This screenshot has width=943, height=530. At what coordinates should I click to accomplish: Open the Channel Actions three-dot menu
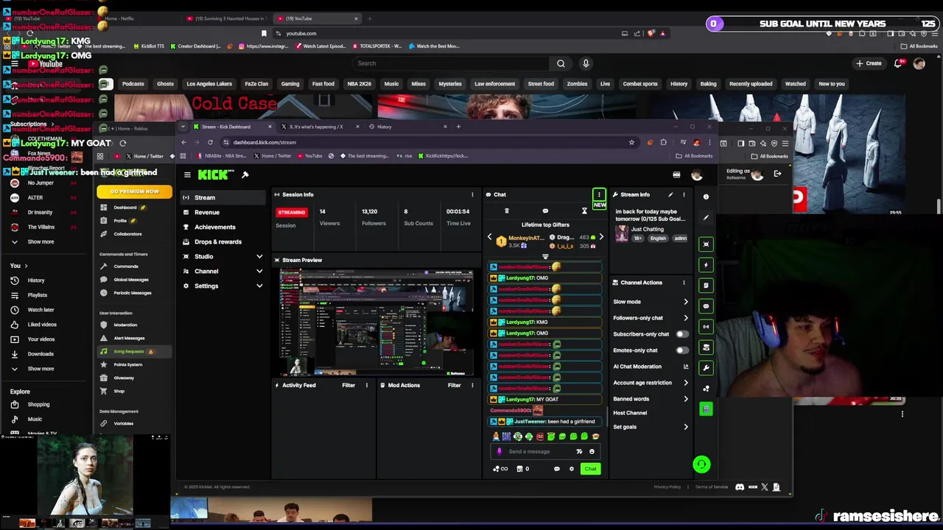[x=684, y=283]
